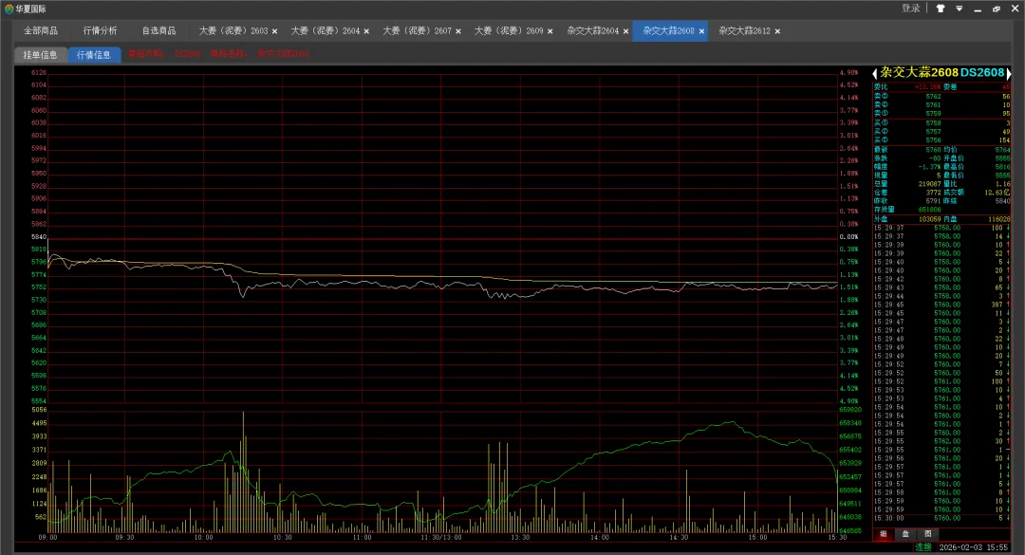Viewport: 1025px width, 555px height.
Task: Select the active 杂交大蒜2608 tab
Action: tap(669, 30)
